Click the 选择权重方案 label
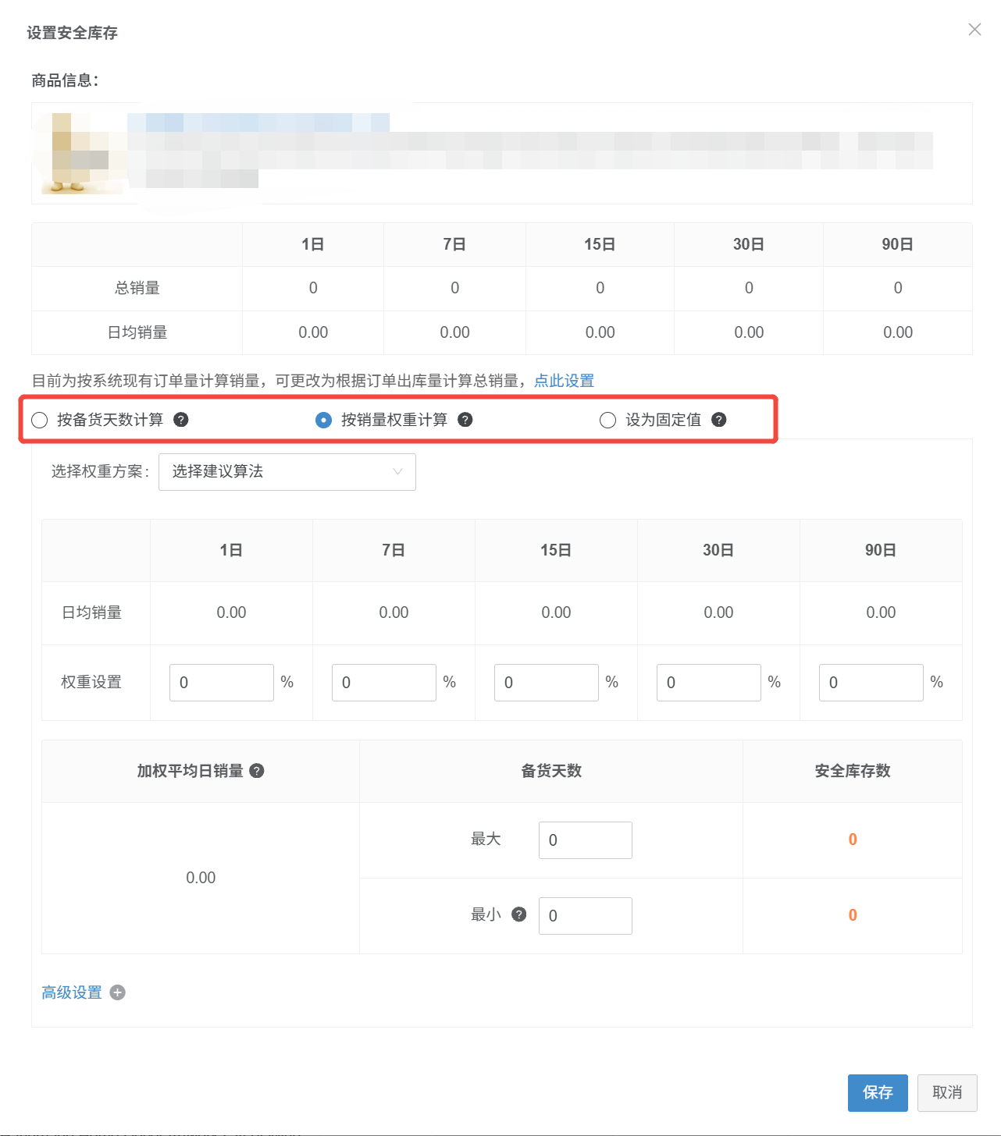The image size is (1001, 1136). click(x=100, y=471)
